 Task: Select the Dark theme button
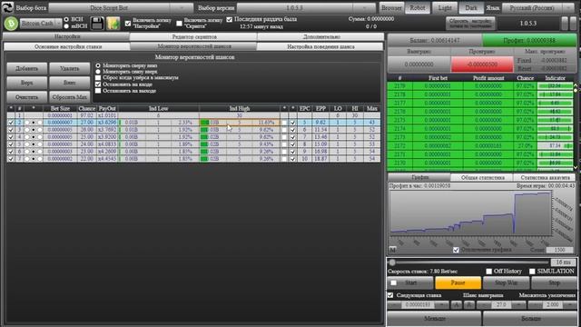[471, 8]
